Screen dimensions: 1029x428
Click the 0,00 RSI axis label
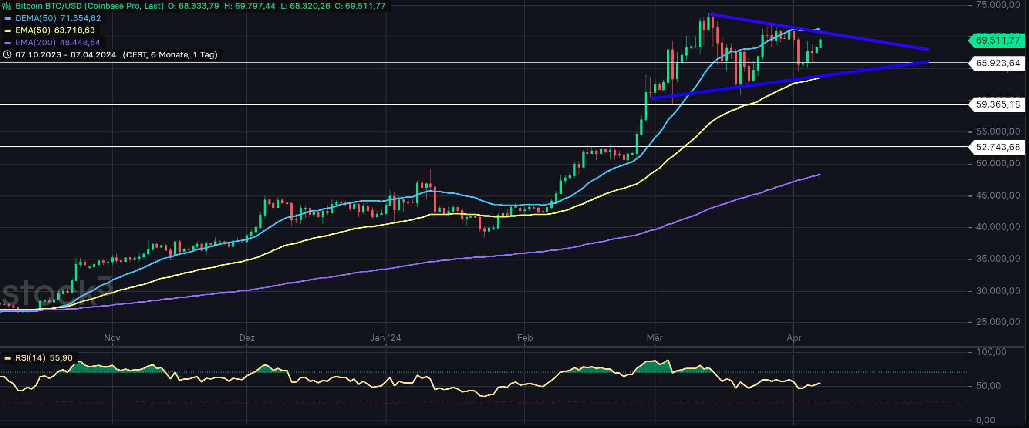point(985,420)
